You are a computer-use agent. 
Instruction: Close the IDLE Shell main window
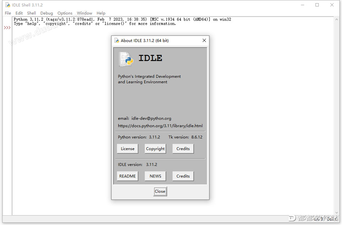[x=332, y=5]
